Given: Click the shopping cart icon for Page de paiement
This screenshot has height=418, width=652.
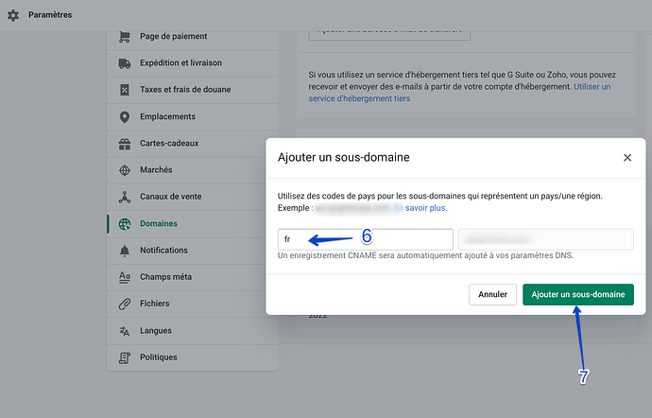Looking at the screenshot, I should click(x=125, y=37).
